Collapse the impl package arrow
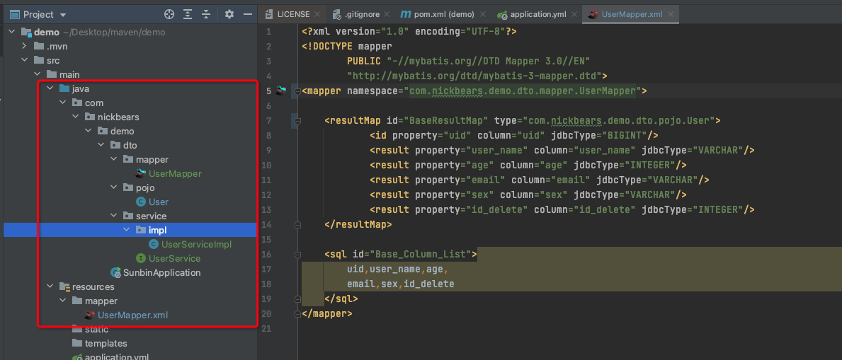The height and width of the screenshot is (360, 842). (127, 230)
